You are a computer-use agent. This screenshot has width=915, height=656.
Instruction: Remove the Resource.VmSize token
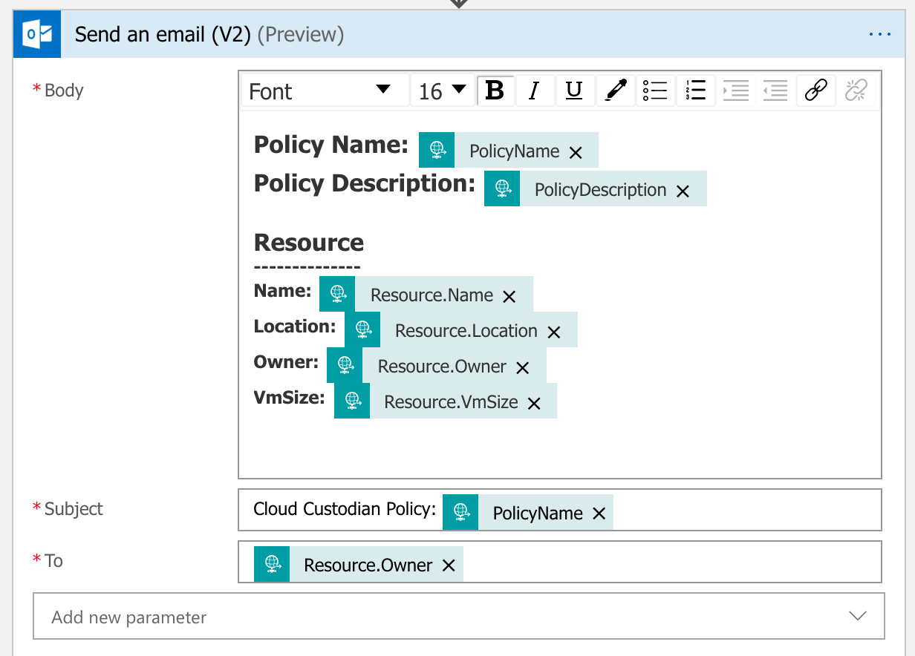(x=534, y=404)
